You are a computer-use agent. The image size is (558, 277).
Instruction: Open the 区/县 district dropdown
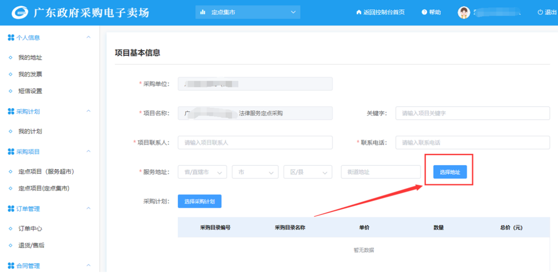point(308,172)
